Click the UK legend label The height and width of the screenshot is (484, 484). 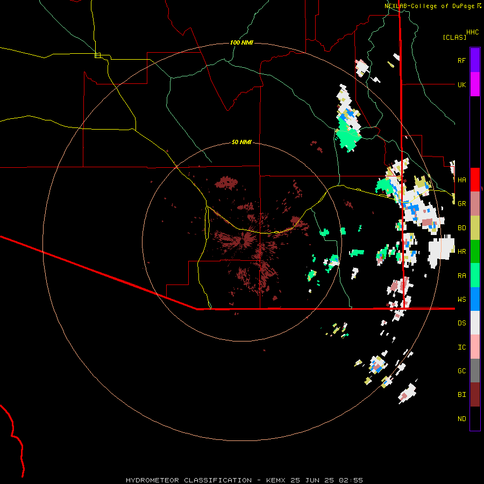click(461, 84)
